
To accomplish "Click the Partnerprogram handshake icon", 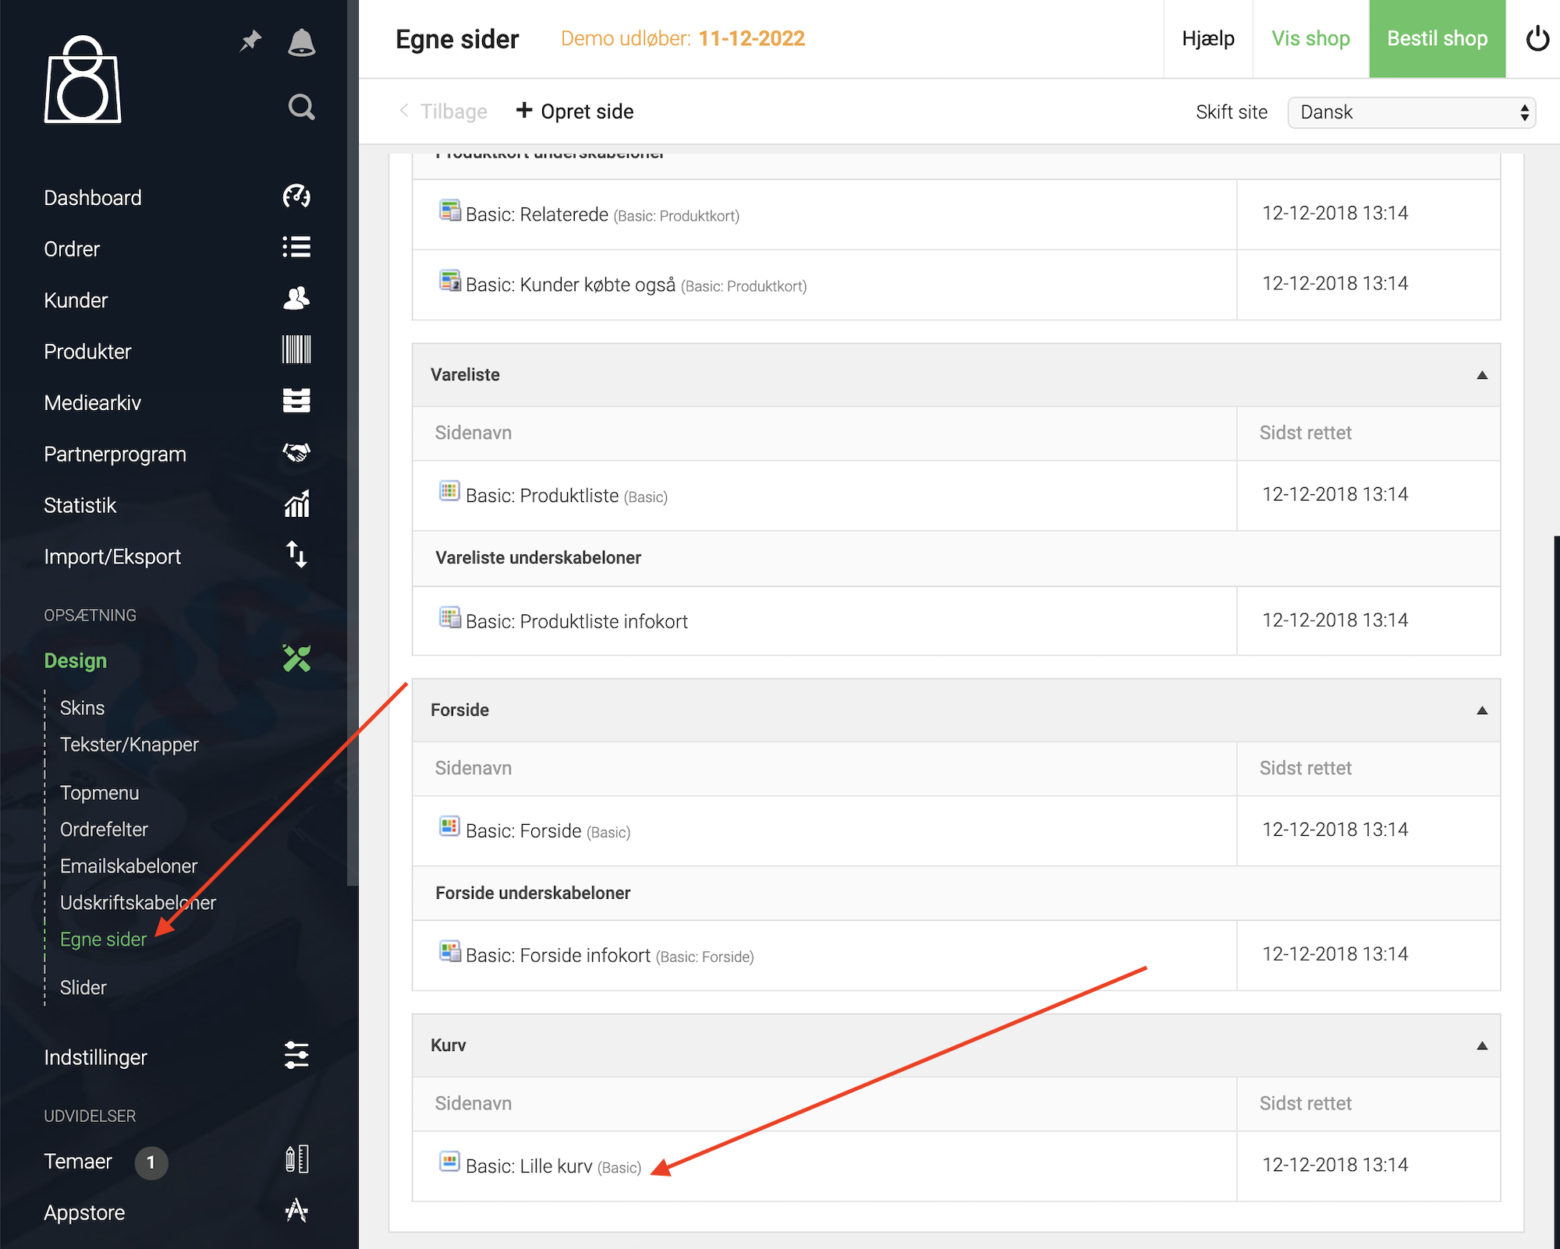I will pos(296,453).
